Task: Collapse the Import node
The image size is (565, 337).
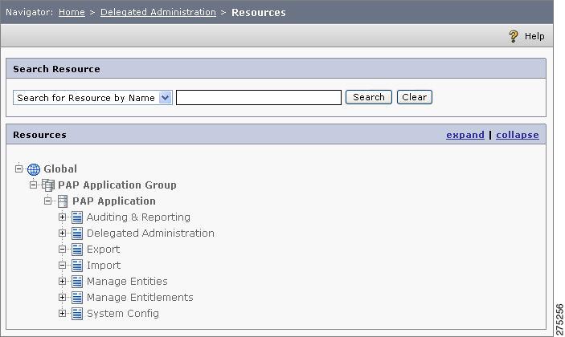Action: coord(63,265)
